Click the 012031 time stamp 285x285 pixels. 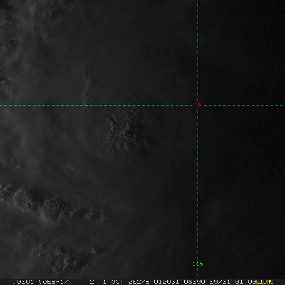coord(167,282)
